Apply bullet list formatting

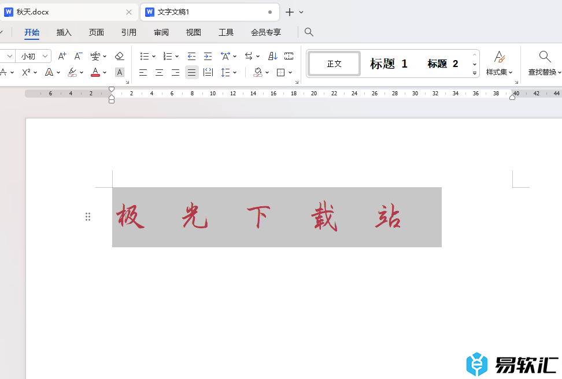click(145, 56)
